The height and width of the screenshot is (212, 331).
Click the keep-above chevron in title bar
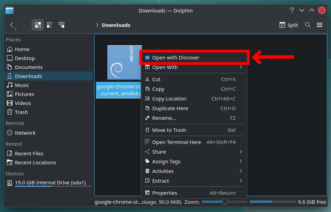coord(312,10)
